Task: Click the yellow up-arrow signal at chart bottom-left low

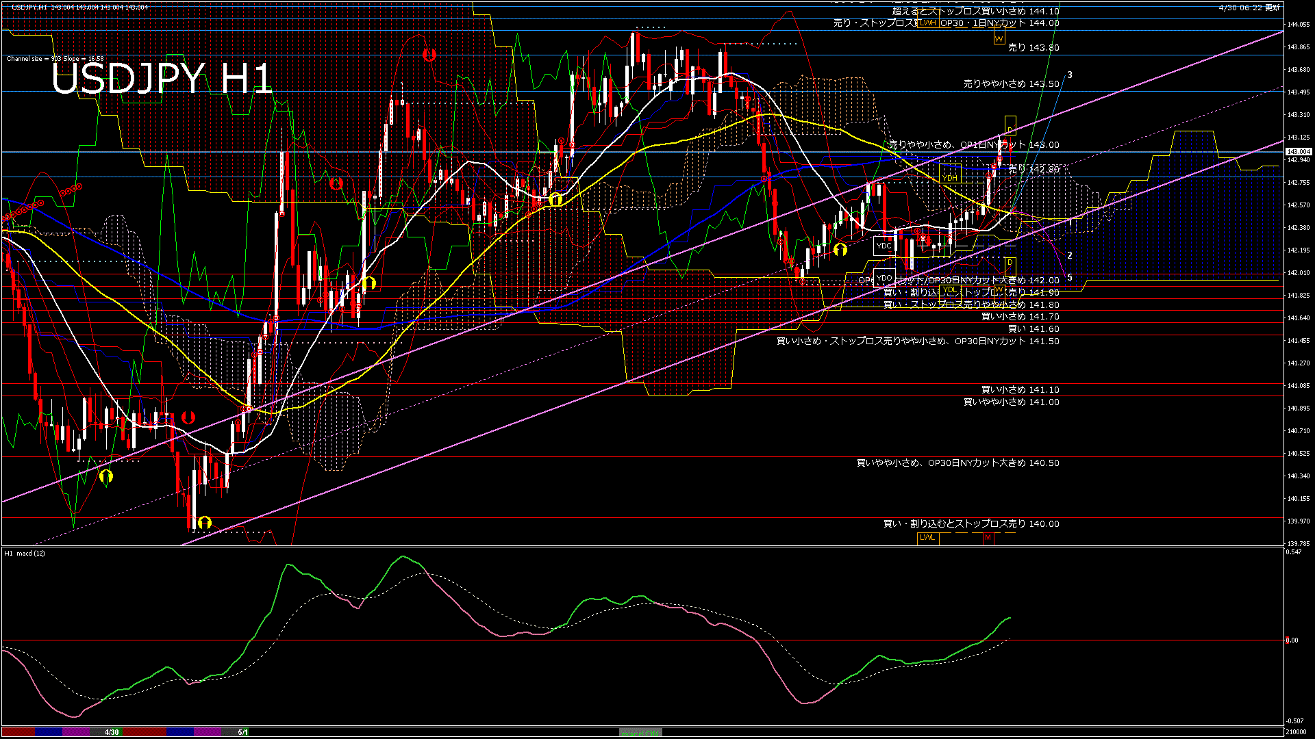Action: pos(204,523)
